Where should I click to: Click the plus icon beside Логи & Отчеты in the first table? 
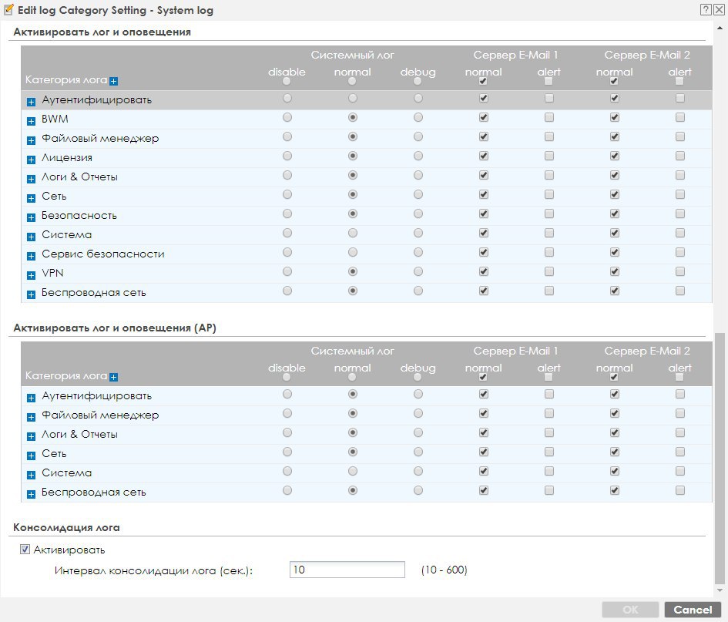31,179
